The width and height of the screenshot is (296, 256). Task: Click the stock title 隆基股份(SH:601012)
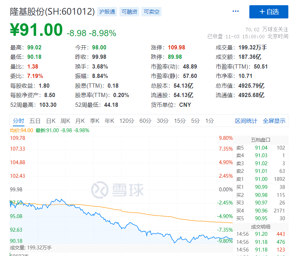(52, 12)
